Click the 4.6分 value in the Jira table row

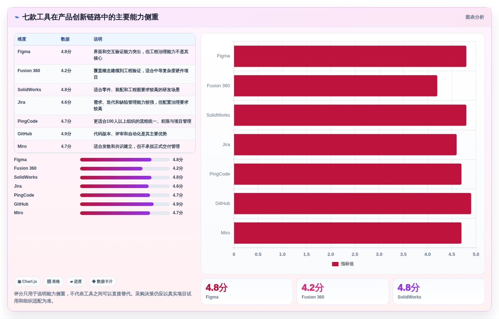(66, 102)
